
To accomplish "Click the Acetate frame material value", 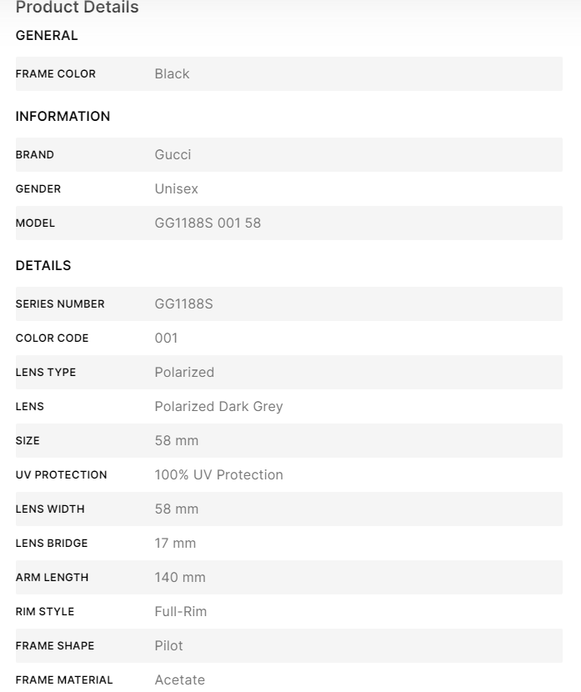I will (179, 680).
